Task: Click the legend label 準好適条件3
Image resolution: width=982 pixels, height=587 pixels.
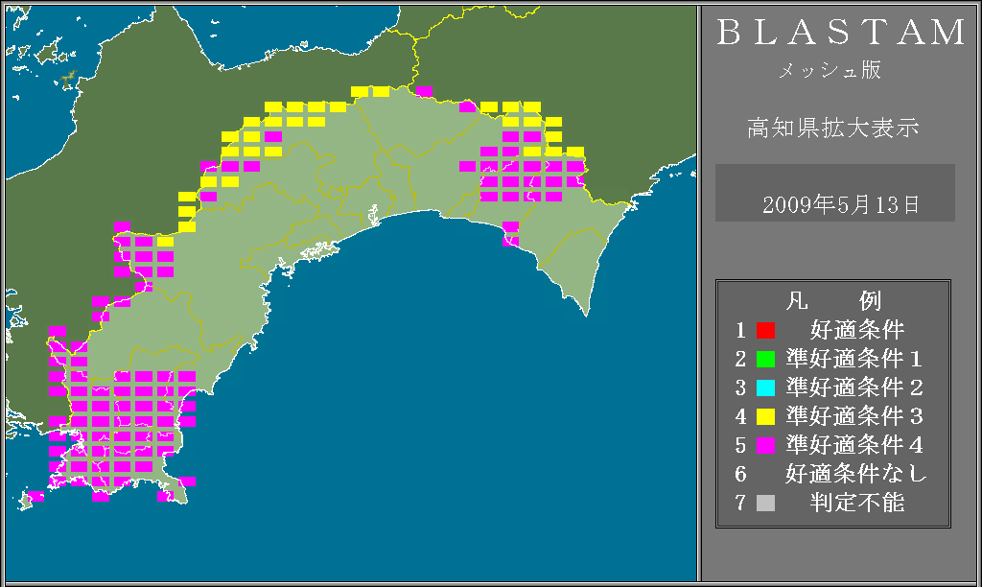Action: (x=854, y=416)
